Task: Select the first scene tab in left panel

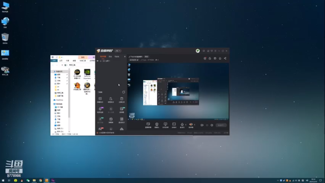Action: click(x=103, y=57)
